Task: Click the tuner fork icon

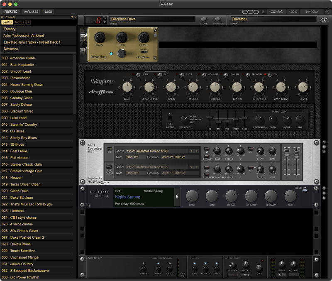Action: [x=263, y=12]
